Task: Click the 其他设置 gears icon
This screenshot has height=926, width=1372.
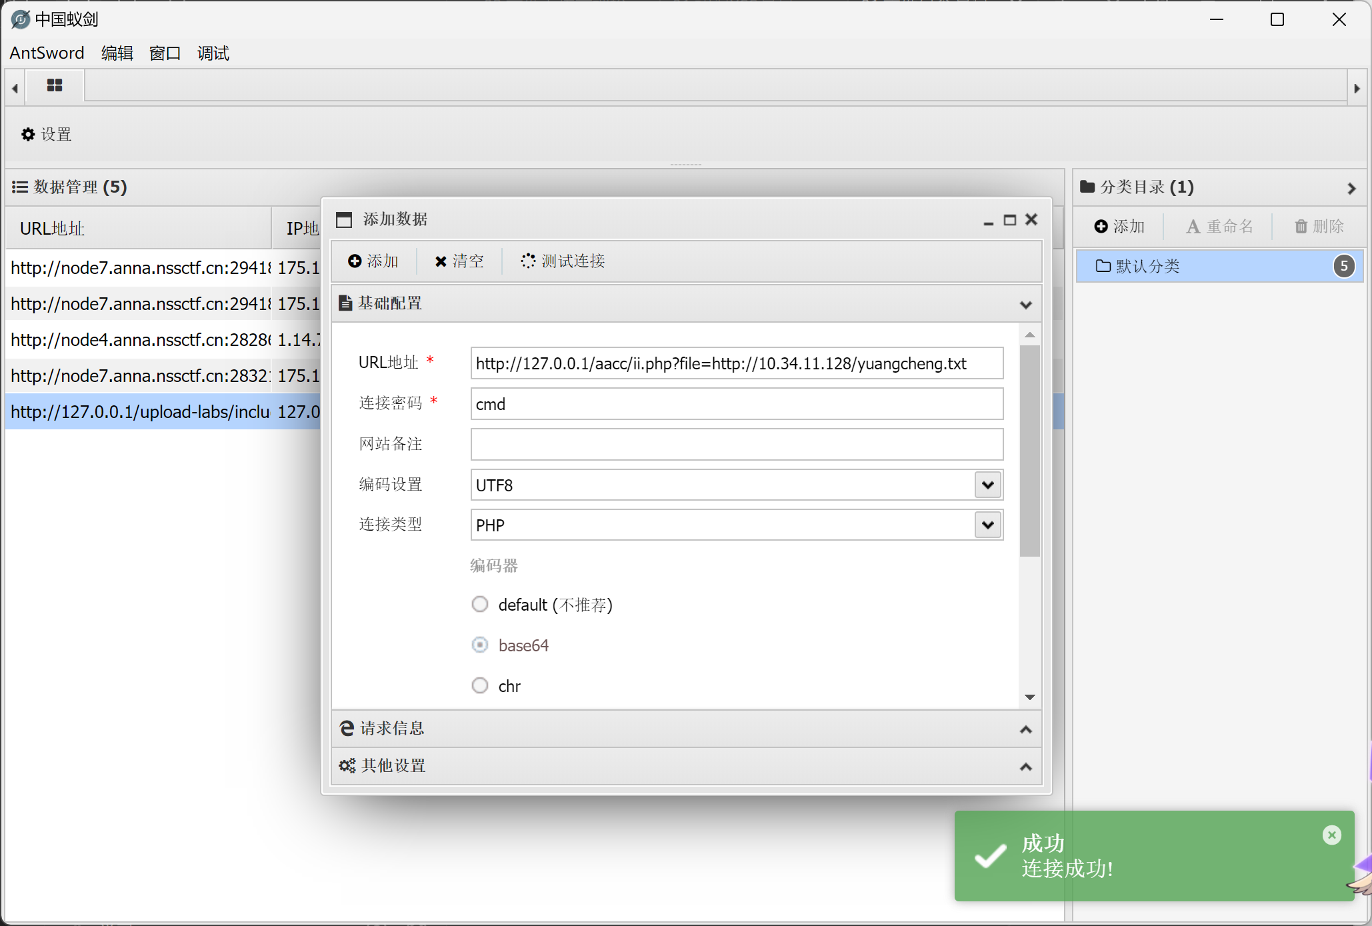Action: click(347, 766)
